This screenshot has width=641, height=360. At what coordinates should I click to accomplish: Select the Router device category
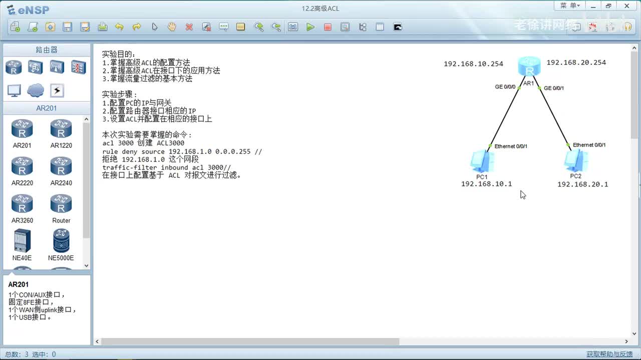(x=14, y=67)
